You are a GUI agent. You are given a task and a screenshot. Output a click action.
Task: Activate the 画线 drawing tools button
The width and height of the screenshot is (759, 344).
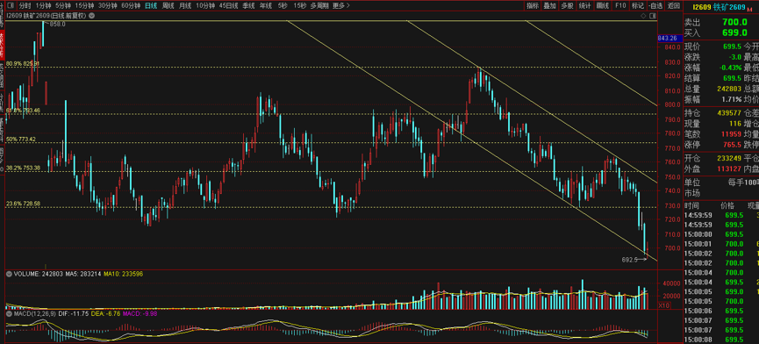(603, 6)
